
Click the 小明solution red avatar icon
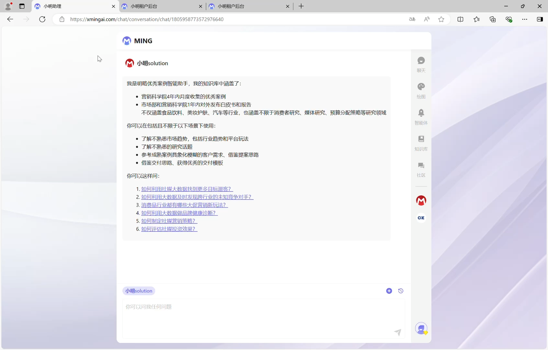coord(130,63)
